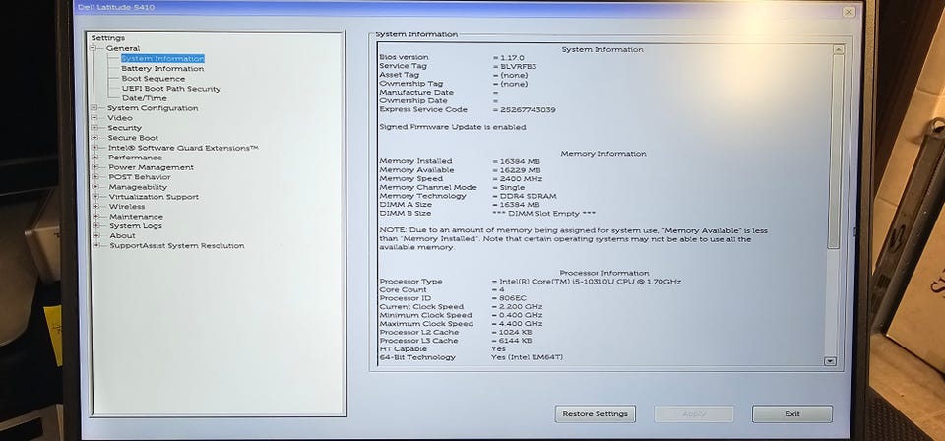Select the Maintenance category

point(136,217)
